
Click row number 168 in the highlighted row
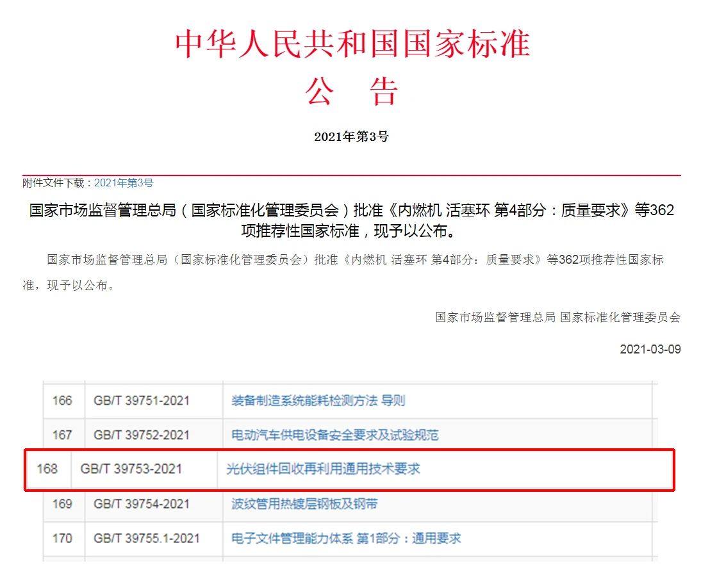47,469
